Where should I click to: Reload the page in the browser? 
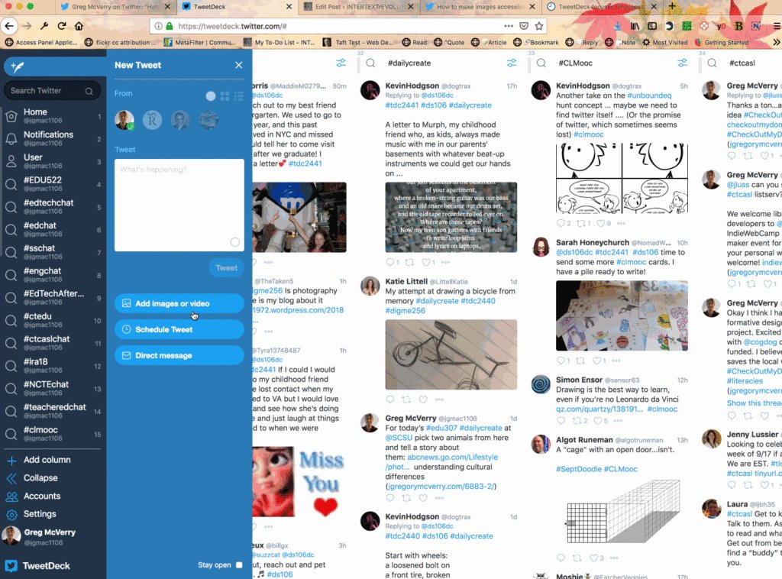click(62, 26)
